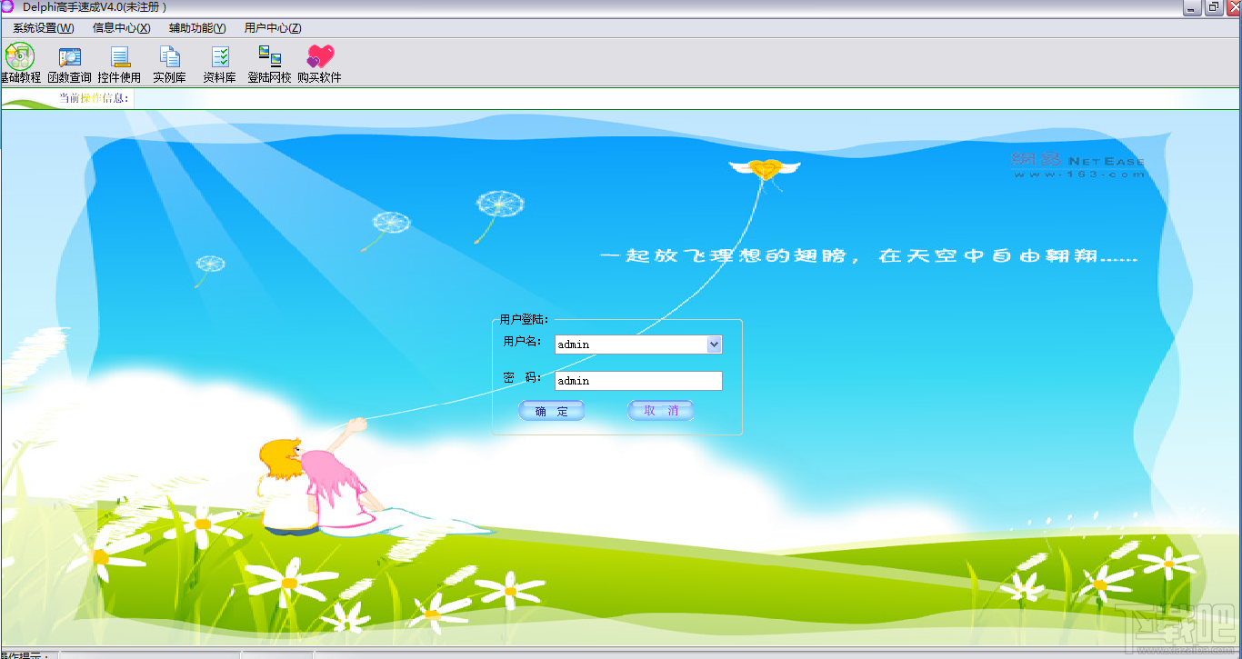Click the Delphi高手速成V4.0 title text

[95, 7]
